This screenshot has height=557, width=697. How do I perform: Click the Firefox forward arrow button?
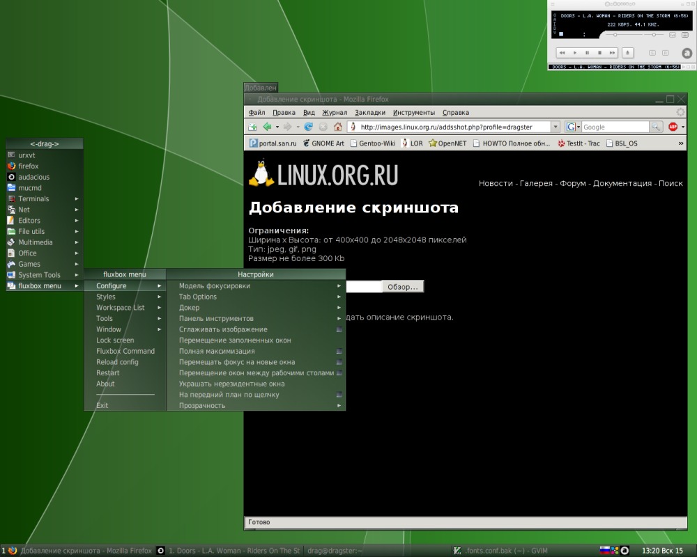click(288, 127)
